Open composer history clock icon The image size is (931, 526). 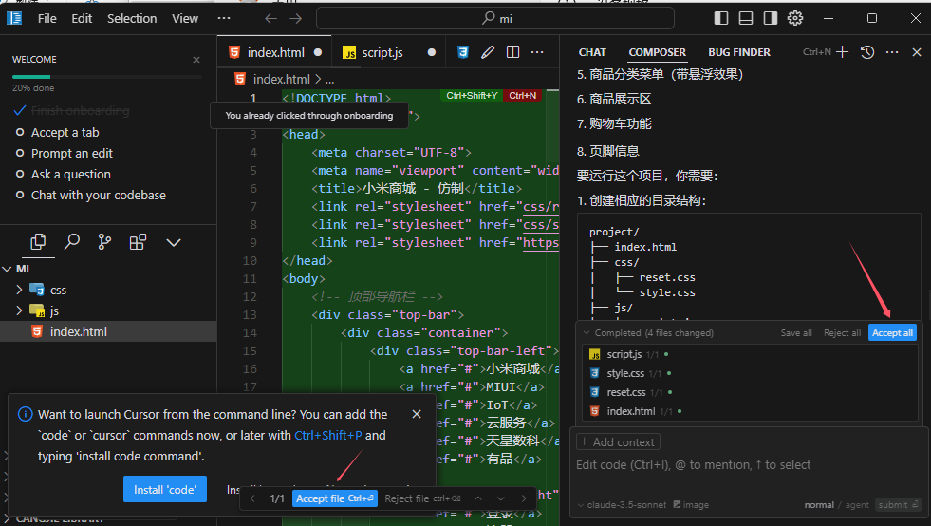click(x=867, y=52)
